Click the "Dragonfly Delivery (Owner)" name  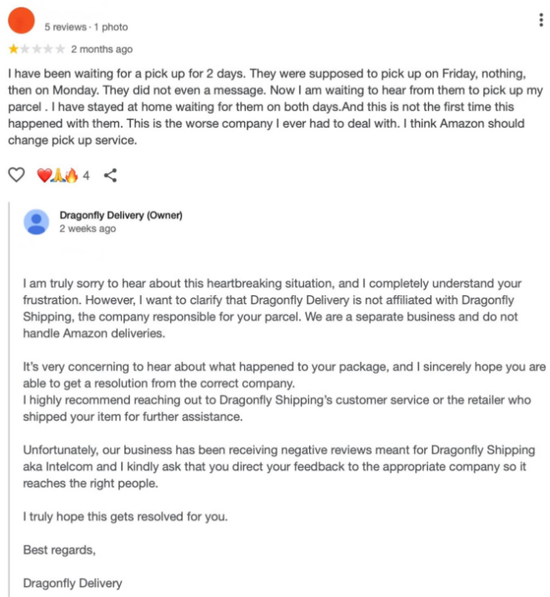point(120,215)
